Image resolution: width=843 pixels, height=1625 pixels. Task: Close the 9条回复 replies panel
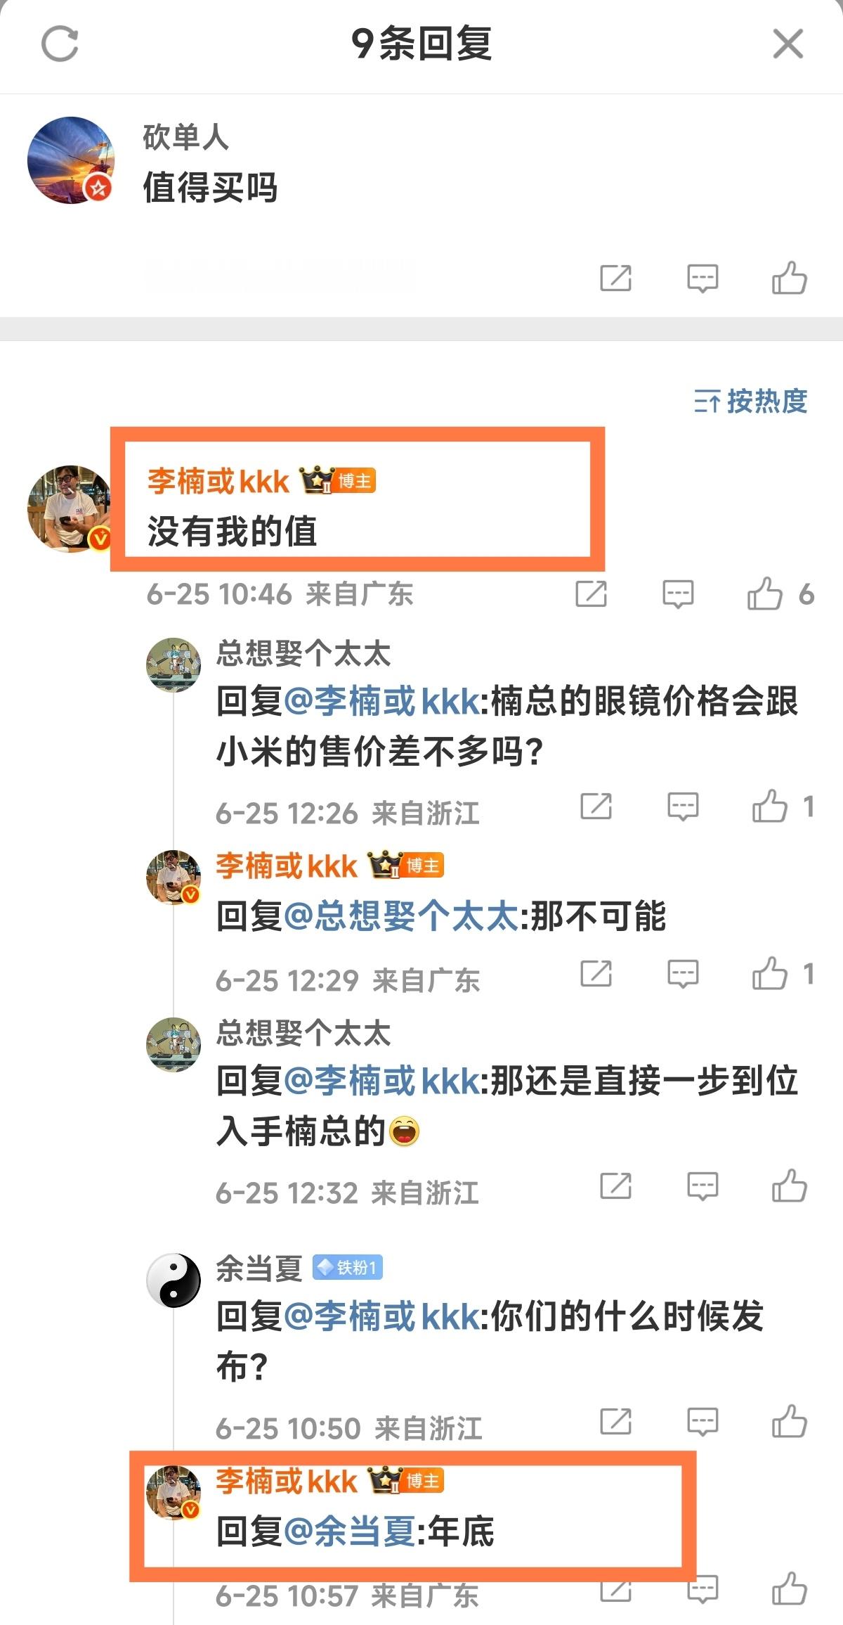(788, 44)
